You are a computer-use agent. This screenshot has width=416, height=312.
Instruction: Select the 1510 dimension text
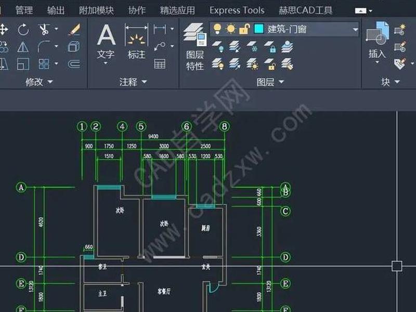pyautogui.click(x=109, y=156)
